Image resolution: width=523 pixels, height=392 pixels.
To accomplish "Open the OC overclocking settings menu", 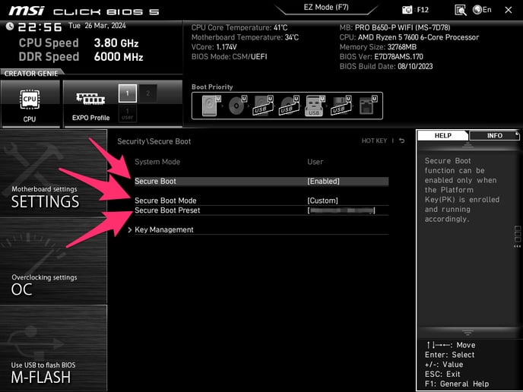I will click(x=53, y=261).
